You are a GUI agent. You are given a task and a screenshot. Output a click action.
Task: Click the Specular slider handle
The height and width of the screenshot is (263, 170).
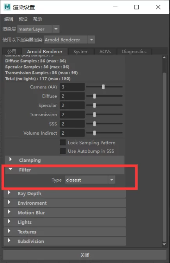point(94,105)
